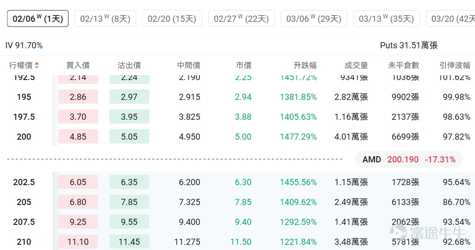Image resolution: width=475 pixels, height=250 pixels.
Task: Switch to 02/13 (8天) expiry tab
Action: point(105,19)
